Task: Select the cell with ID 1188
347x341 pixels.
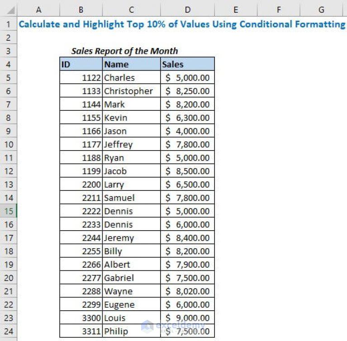Action: click(81, 157)
